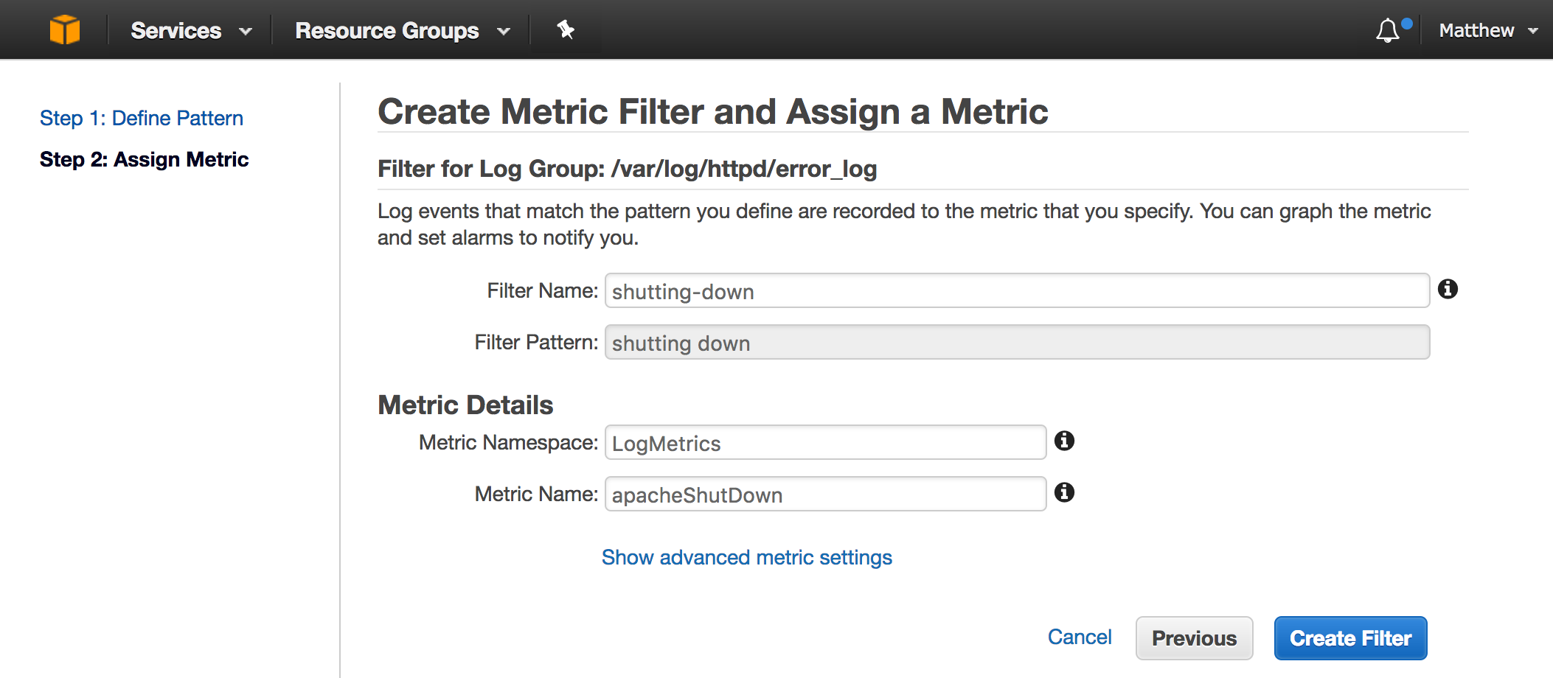Open the pin shortcuts icon

click(x=566, y=29)
